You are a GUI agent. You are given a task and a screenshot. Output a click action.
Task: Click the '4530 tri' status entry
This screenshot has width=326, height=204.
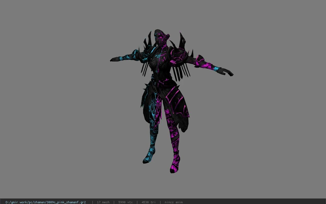click(x=148, y=202)
